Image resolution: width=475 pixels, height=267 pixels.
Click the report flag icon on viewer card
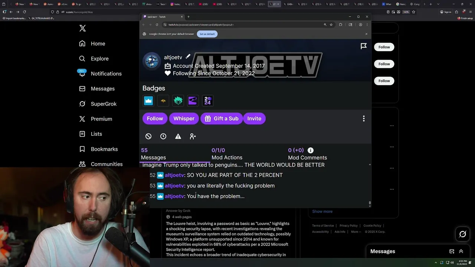(364, 46)
